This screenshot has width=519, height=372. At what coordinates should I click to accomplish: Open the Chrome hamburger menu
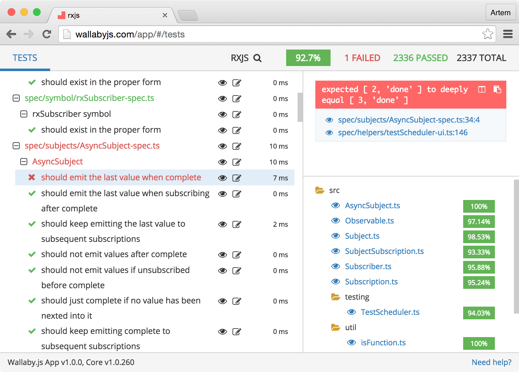508,34
